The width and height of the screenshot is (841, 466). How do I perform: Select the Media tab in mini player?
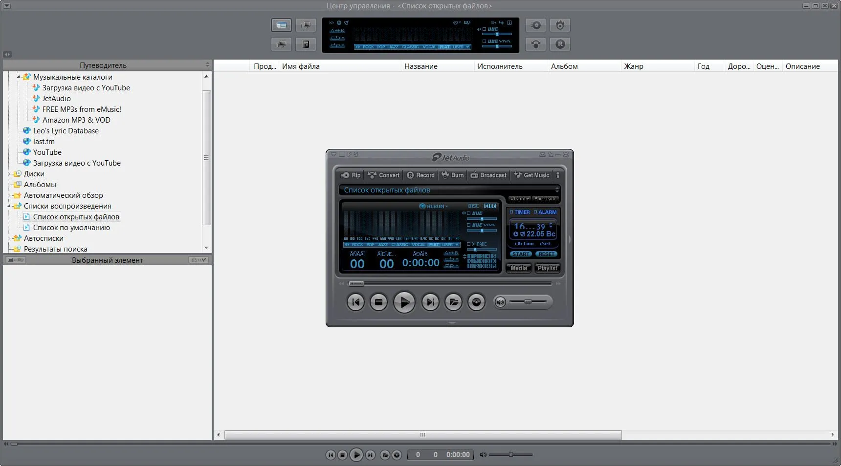pos(519,268)
